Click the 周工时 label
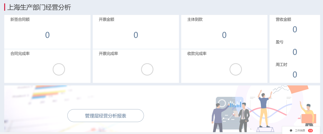This screenshot has height=134, width=323. (281, 65)
